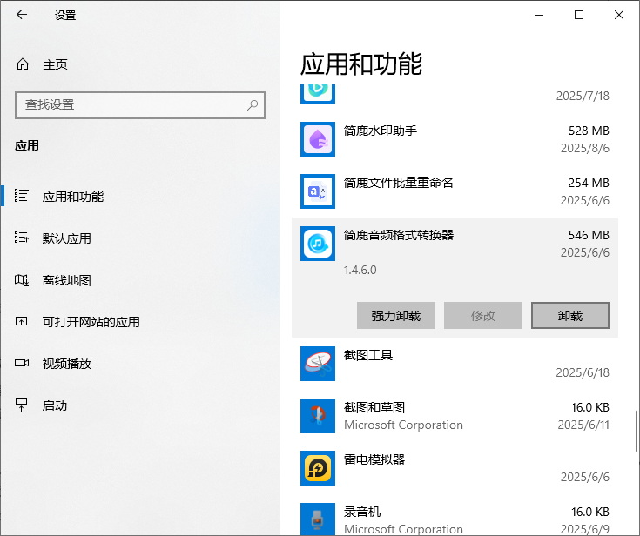
Task: Open 默认应用 settings page
Action: 140,238
